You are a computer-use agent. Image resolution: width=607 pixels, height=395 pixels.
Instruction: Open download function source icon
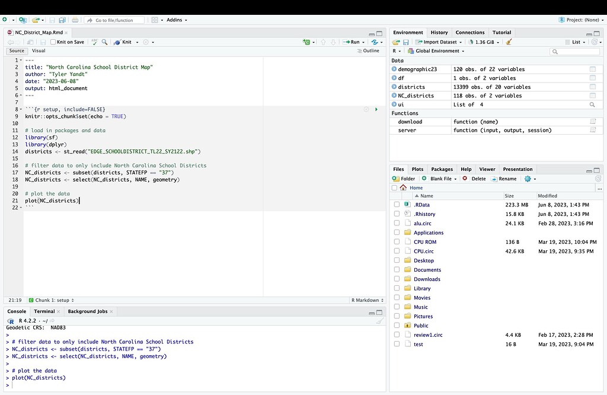(x=592, y=122)
